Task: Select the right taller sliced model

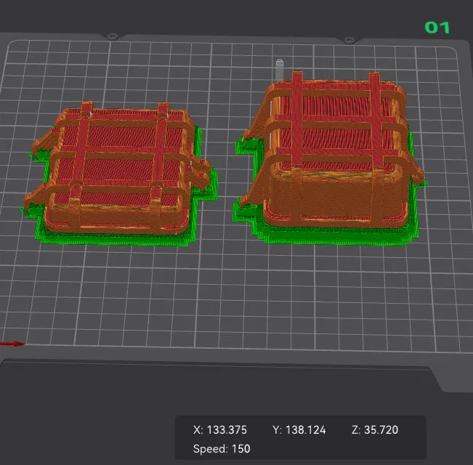Action: pos(331,158)
